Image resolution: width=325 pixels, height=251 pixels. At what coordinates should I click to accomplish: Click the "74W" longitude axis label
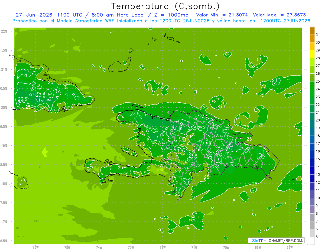click(99, 247)
